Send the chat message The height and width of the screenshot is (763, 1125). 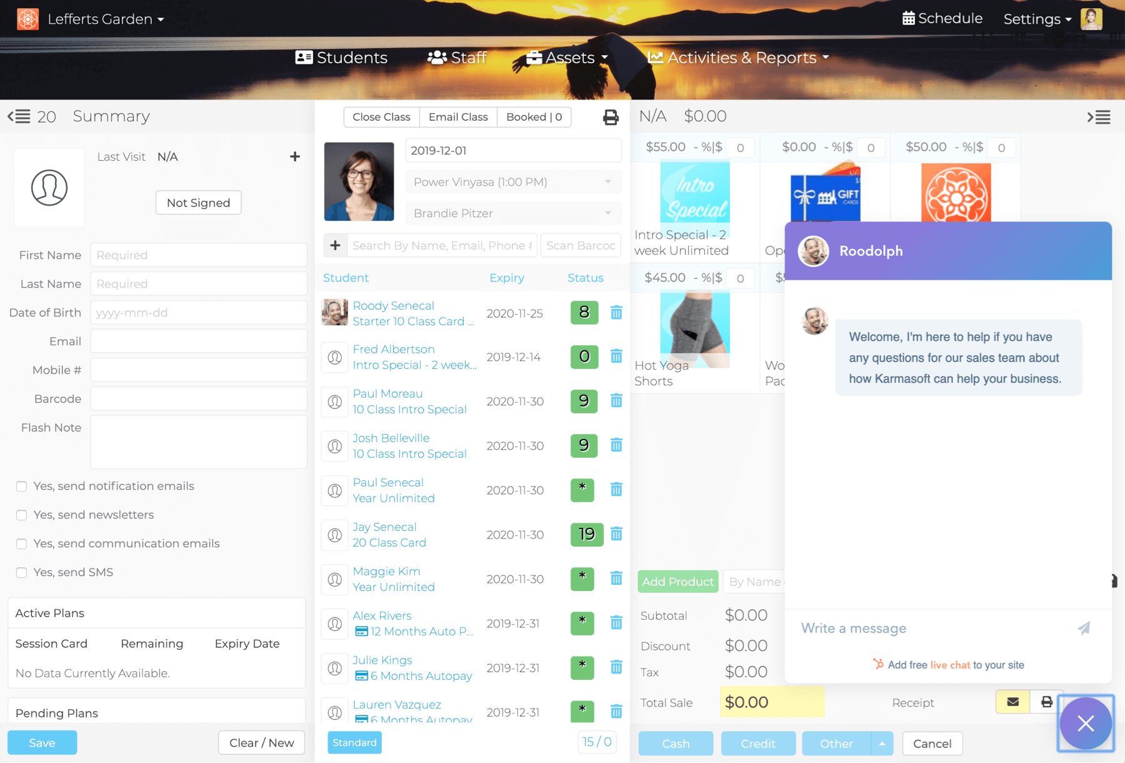pos(1084,628)
